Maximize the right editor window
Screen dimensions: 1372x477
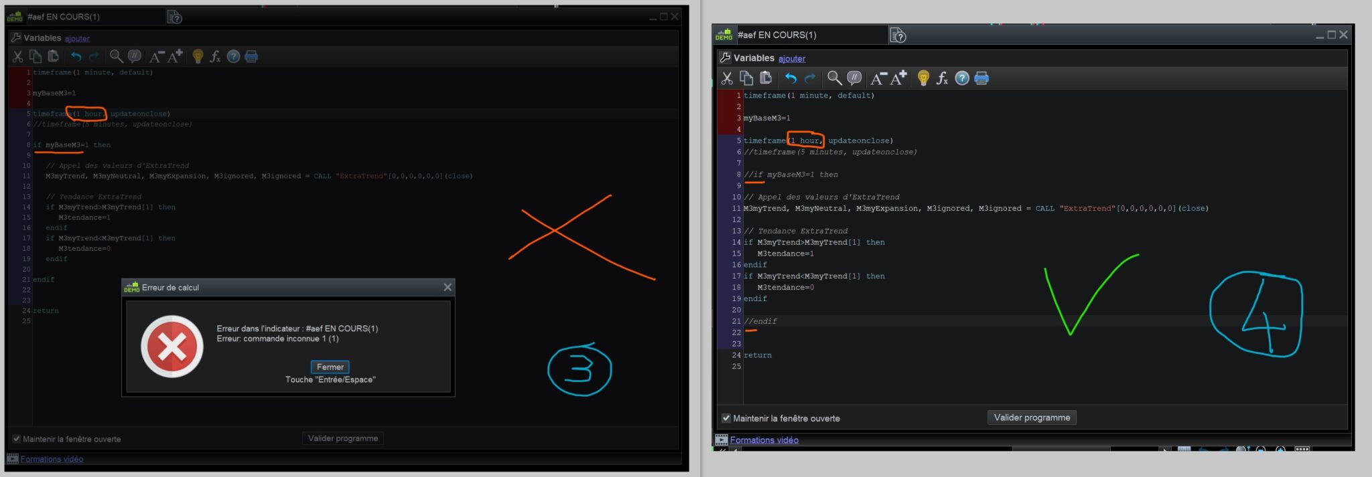(x=1331, y=34)
